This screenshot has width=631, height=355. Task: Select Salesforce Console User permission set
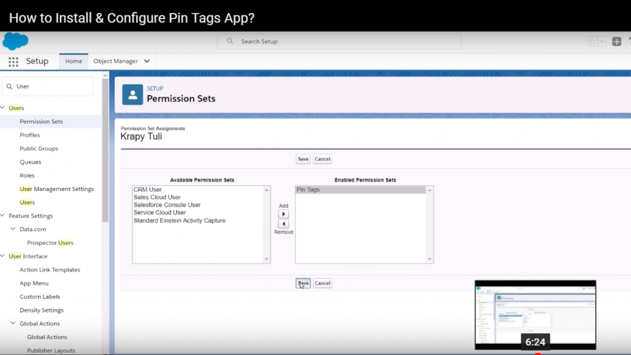[x=166, y=205]
